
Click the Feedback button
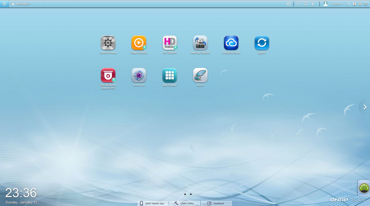pos(217,203)
